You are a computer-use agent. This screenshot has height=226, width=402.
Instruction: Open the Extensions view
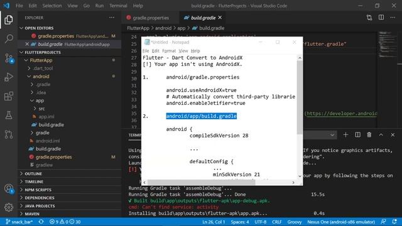(8, 96)
